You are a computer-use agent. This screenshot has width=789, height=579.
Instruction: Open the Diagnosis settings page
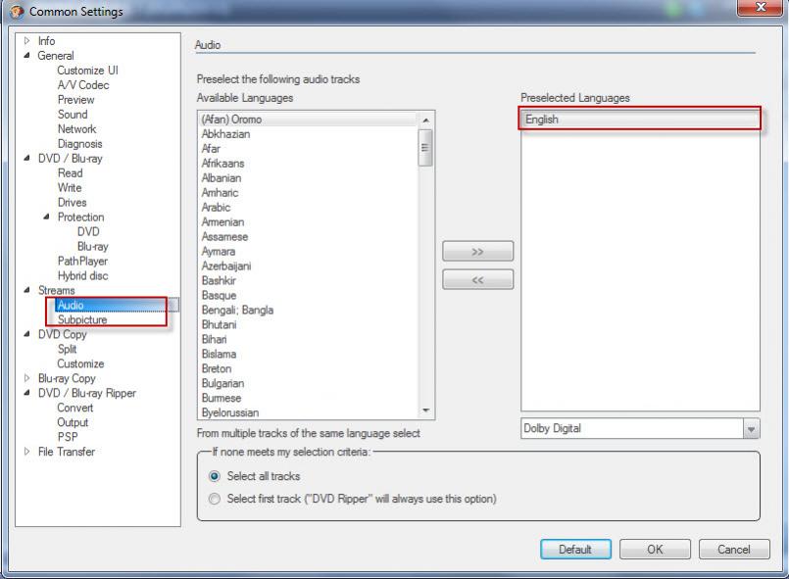click(79, 144)
